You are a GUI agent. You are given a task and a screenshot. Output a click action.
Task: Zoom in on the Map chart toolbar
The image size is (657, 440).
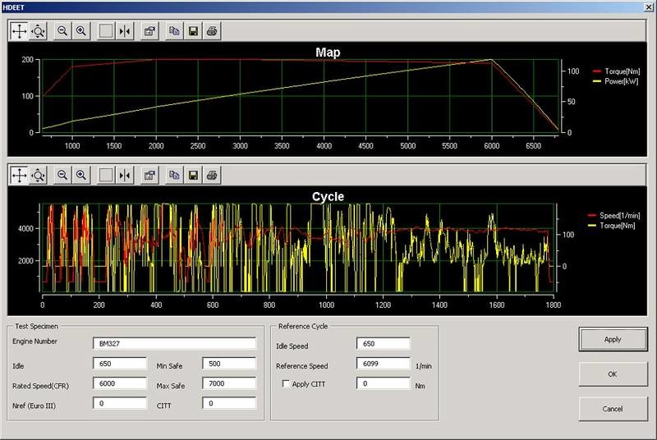point(81,31)
